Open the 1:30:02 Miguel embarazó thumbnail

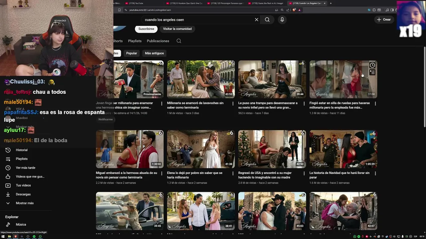tap(129, 149)
